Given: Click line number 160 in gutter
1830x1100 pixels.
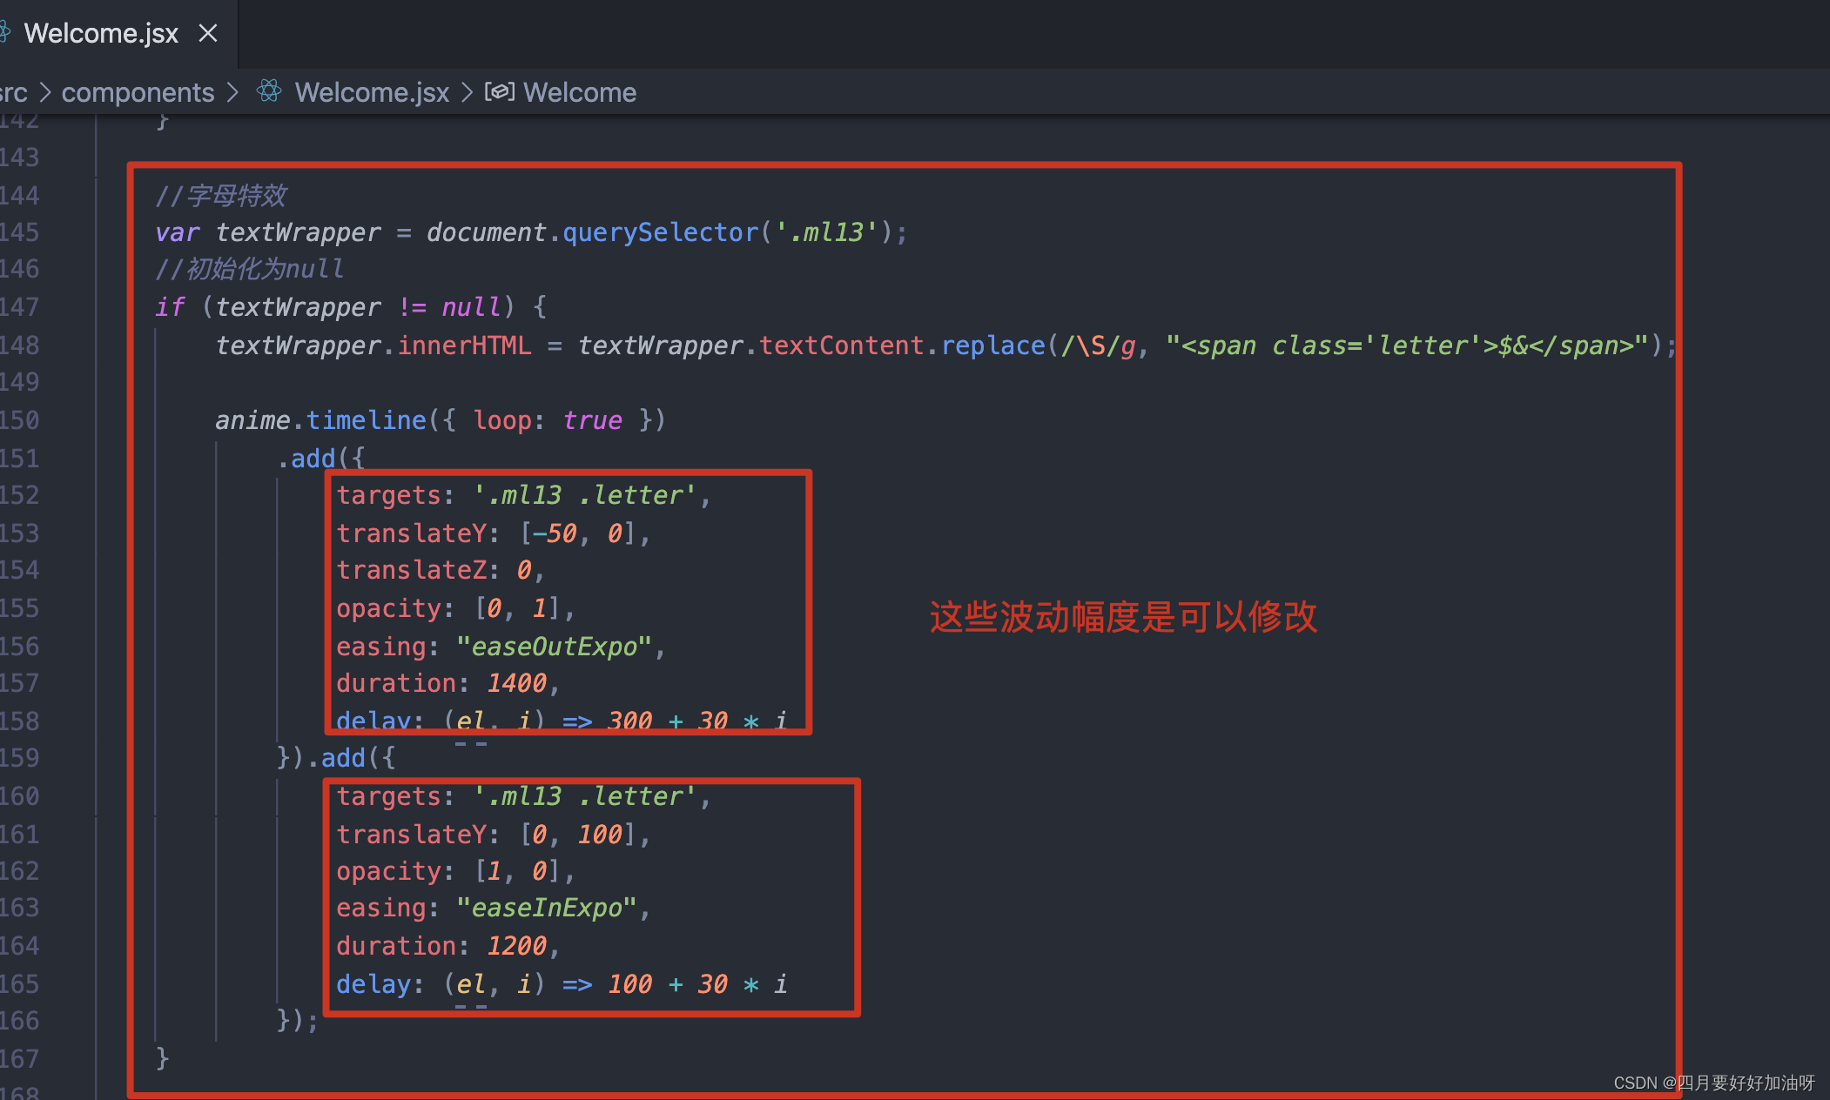Looking at the screenshot, I should point(19,796).
